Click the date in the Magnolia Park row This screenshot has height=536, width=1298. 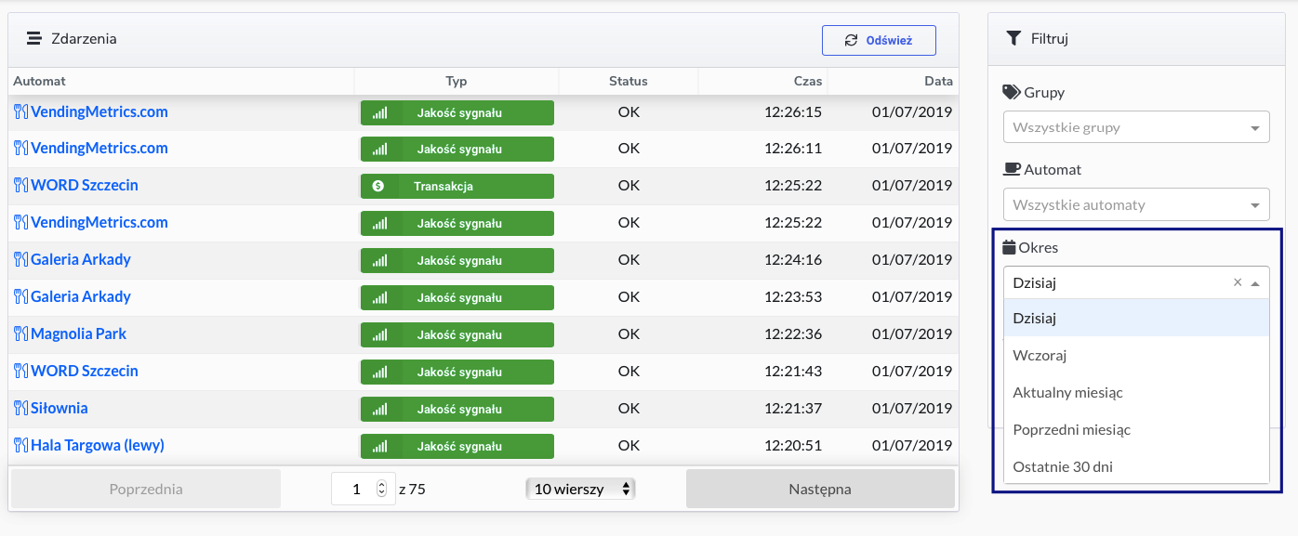pos(912,333)
